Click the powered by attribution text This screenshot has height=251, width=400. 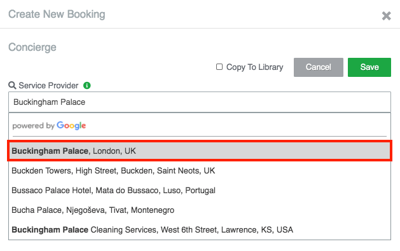coord(34,126)
